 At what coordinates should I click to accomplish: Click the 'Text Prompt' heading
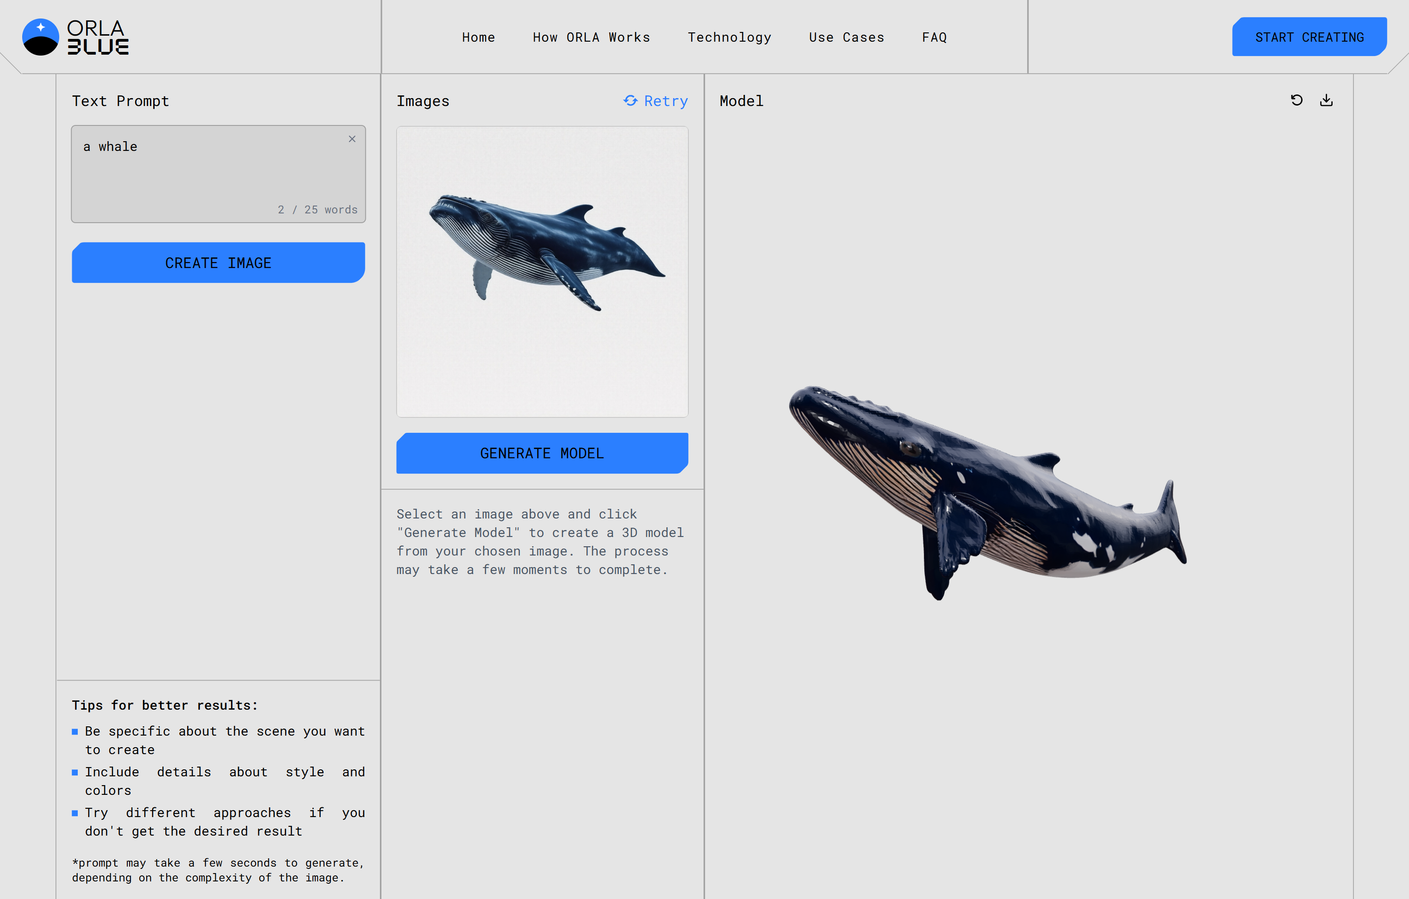coord(120,100)
